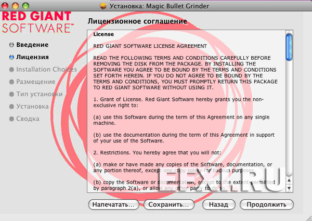
Task: Click the '(a) use this Software' paragraph
Action: click(x=181, y=120)
